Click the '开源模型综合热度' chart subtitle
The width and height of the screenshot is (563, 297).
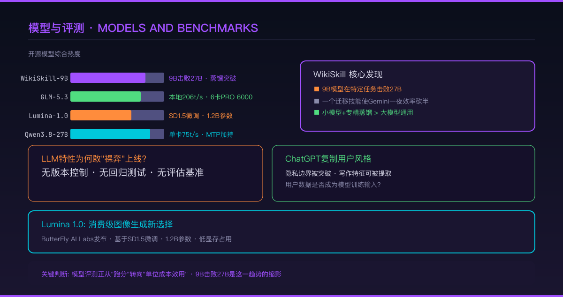click(x=54, y=54)
